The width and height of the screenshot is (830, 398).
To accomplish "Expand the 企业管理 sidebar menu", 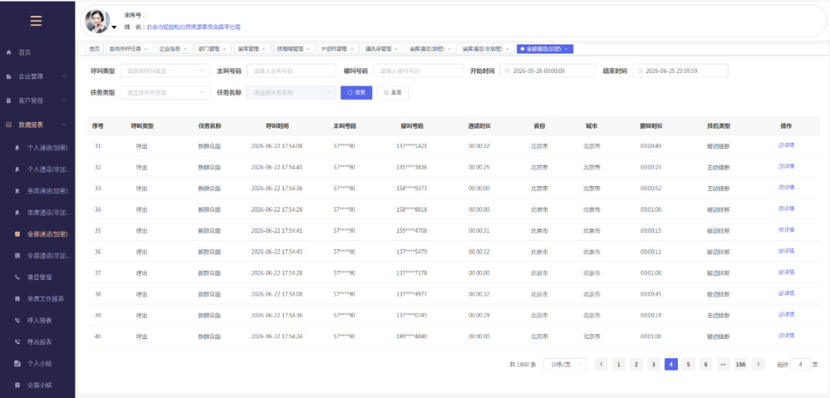I will coord(64,77).
